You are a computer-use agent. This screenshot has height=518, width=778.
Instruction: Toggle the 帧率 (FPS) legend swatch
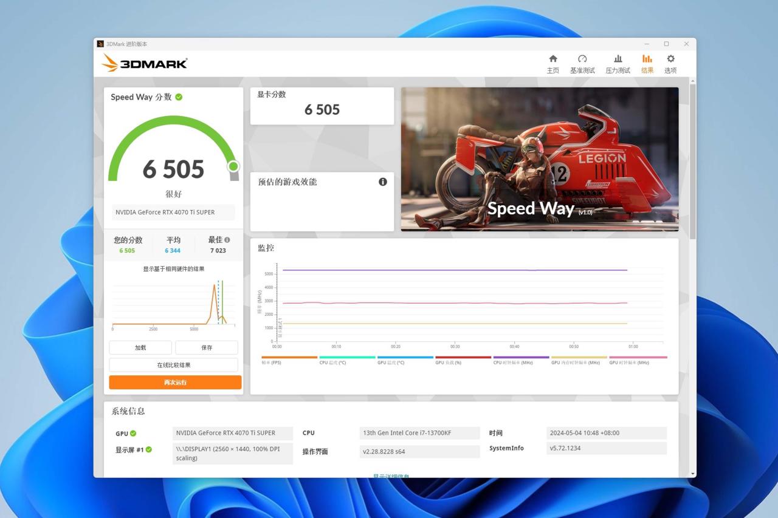point(289,357)
